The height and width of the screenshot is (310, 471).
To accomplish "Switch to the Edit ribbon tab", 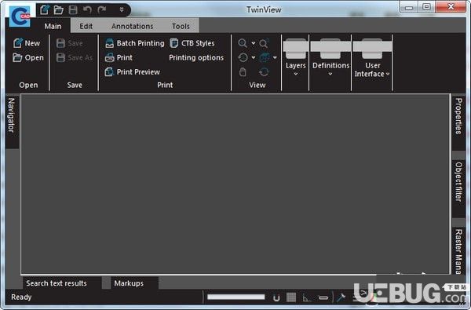I will click(86, 26).
